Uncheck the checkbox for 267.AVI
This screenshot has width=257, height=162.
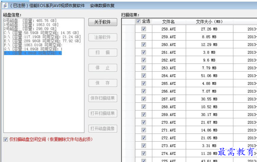143,99
